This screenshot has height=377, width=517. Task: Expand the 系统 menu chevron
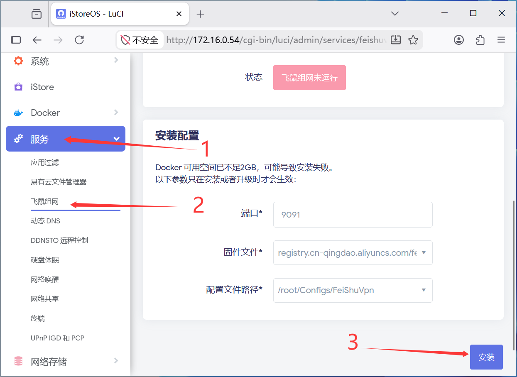(x=116, y=60)
